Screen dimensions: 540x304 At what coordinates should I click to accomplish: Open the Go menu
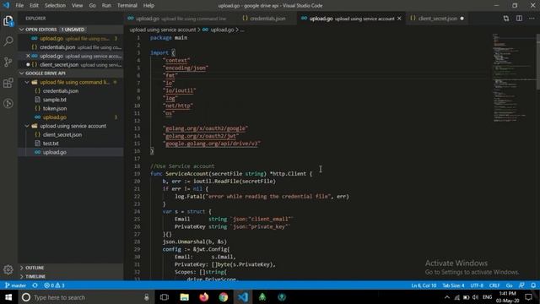[x=92, y=6]
